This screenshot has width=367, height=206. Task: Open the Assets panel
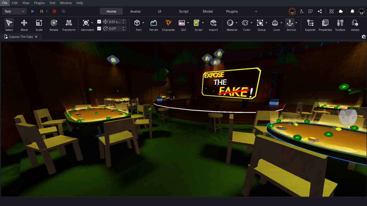click(x=355, y=25)
